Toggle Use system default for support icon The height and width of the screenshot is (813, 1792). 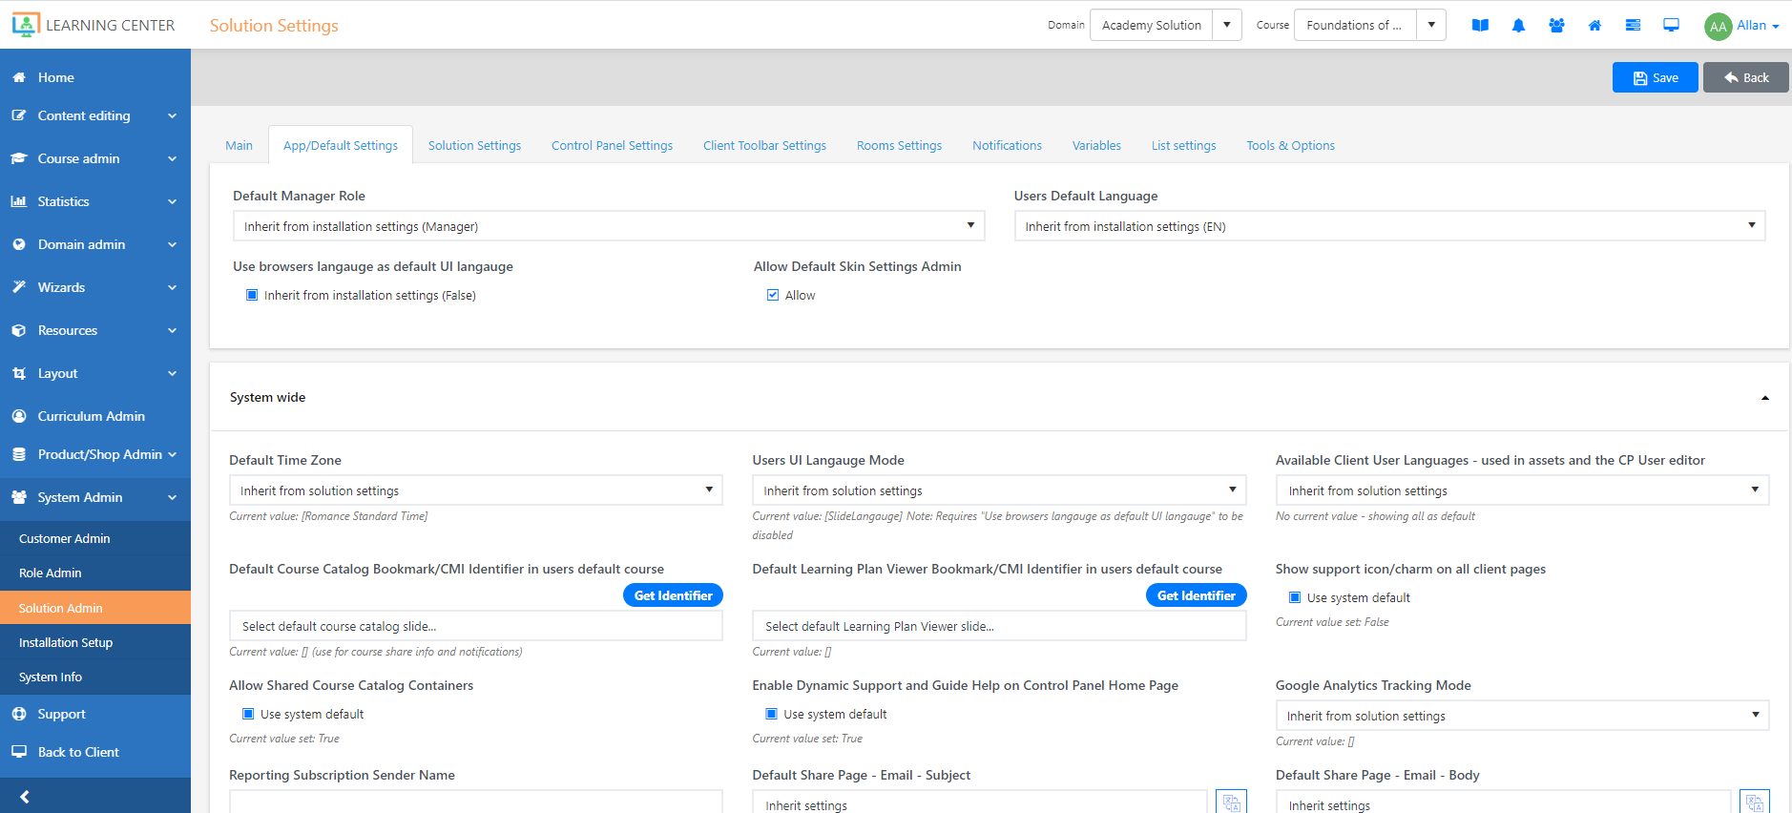1295,597
